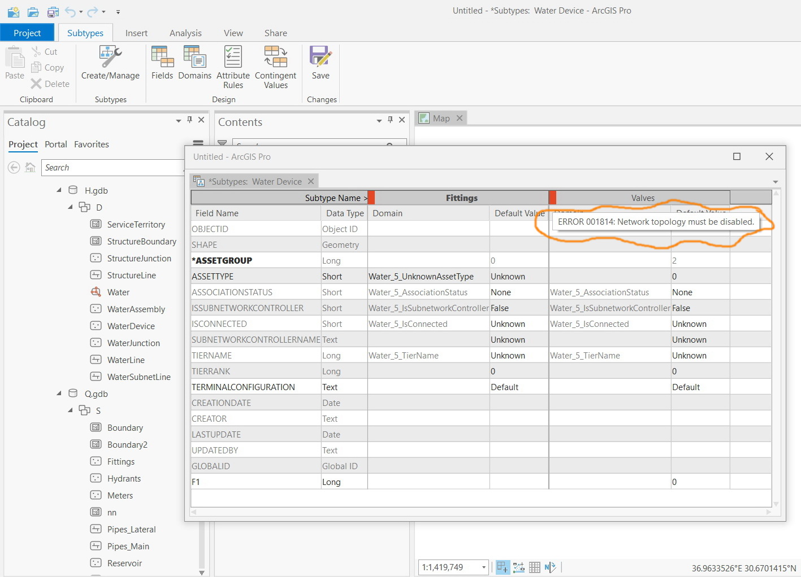Open the Contingent Values view
This screenshot has width=801, height=577.
pos(276,67)
